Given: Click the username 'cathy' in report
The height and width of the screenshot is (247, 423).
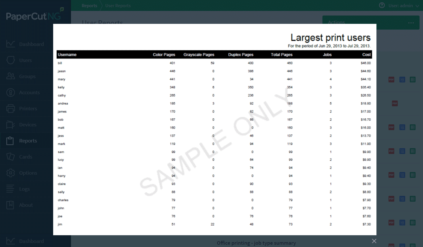Looking at the screenshot, I should 62,95.
